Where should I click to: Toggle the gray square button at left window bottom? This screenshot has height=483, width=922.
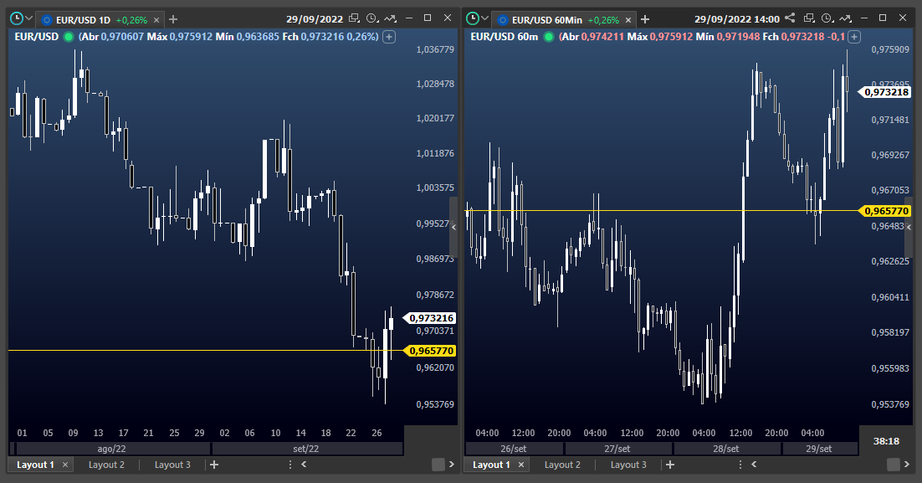[x=438, y=465]
